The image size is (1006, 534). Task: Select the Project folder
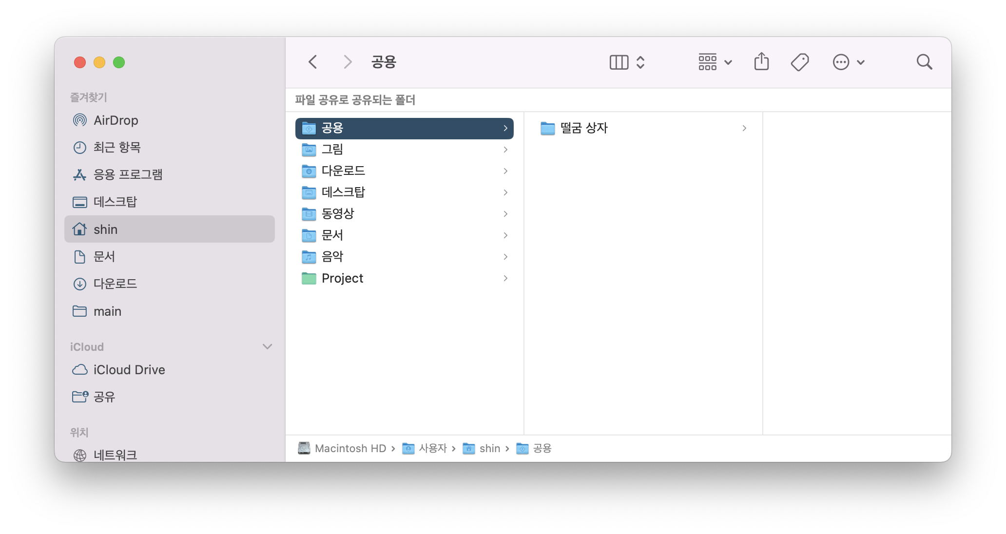point(342,278)
